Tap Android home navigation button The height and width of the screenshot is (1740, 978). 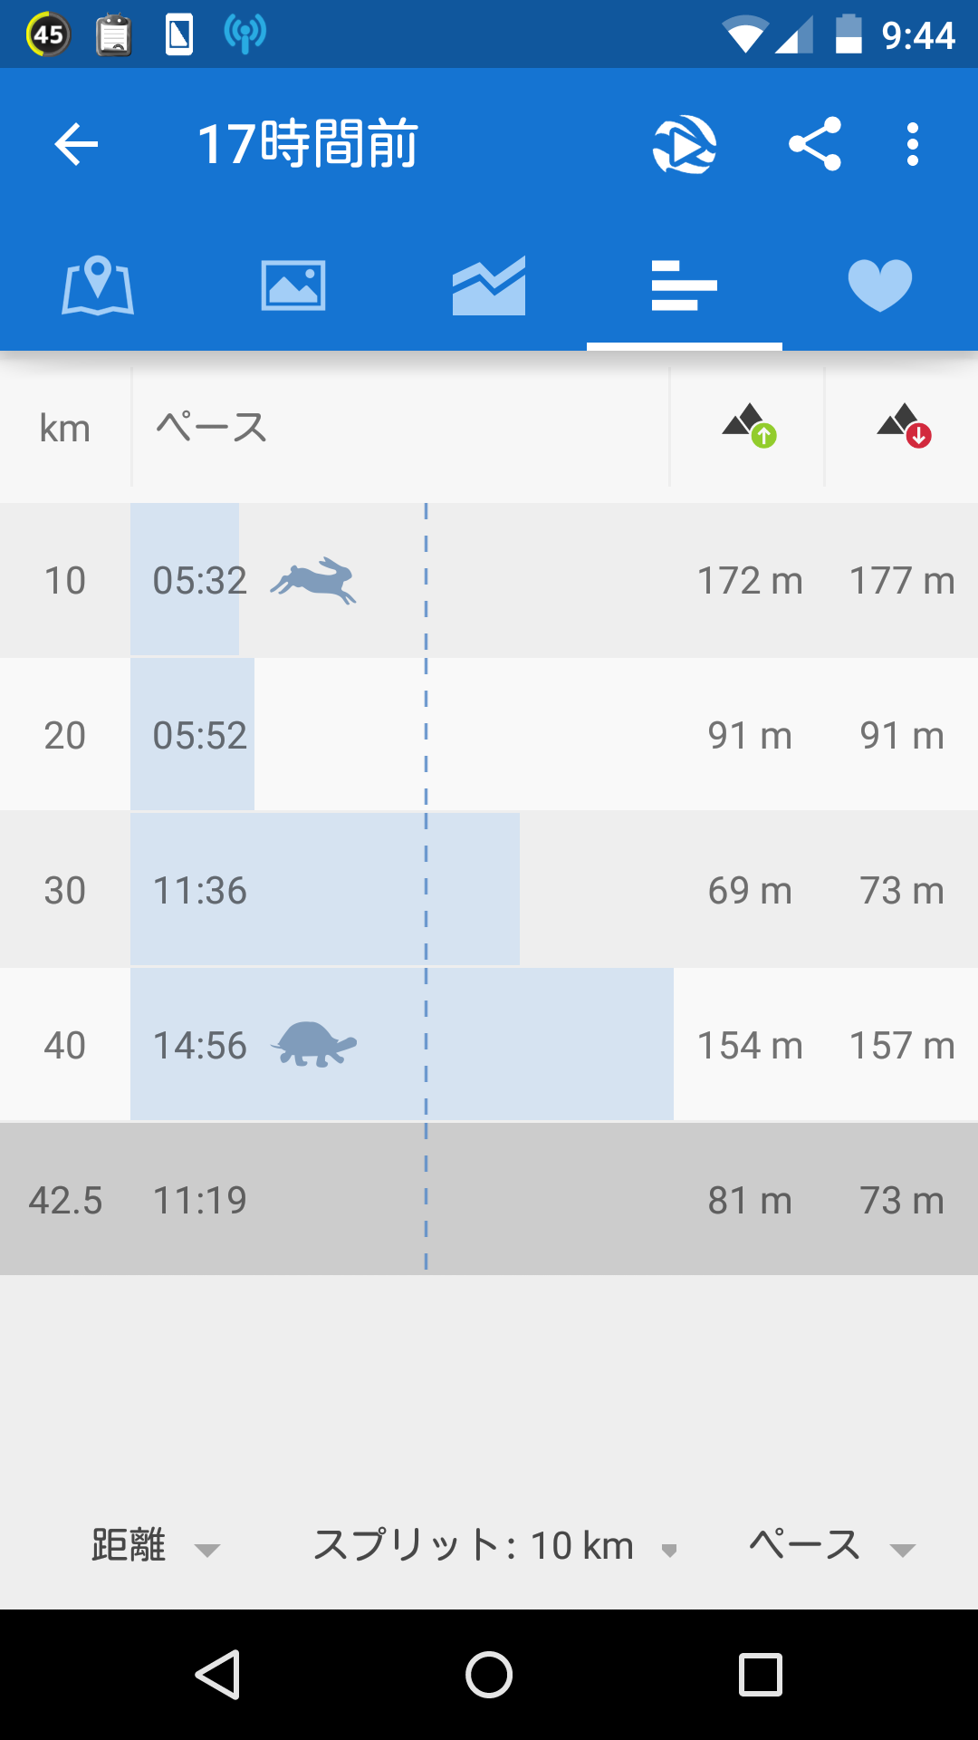[489, 1674]
